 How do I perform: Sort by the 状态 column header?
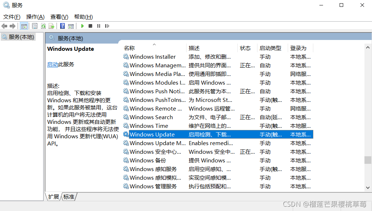245,48
